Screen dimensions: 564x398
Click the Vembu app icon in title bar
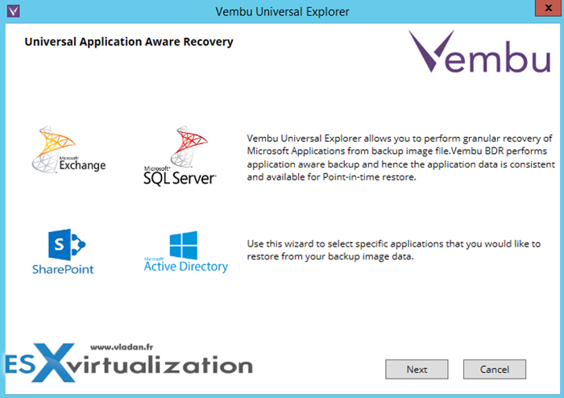tap(14, 10)
